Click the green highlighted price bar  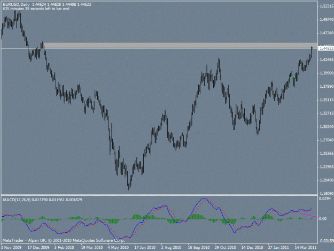[x=293, y=79]
